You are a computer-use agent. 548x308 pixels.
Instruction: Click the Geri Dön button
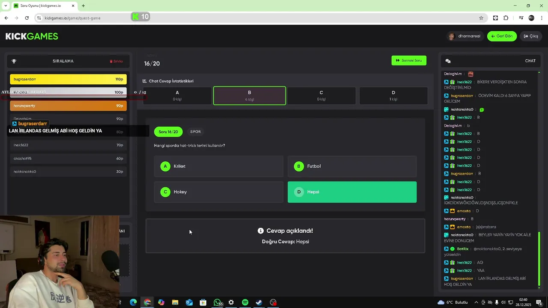tap(502, 36)
